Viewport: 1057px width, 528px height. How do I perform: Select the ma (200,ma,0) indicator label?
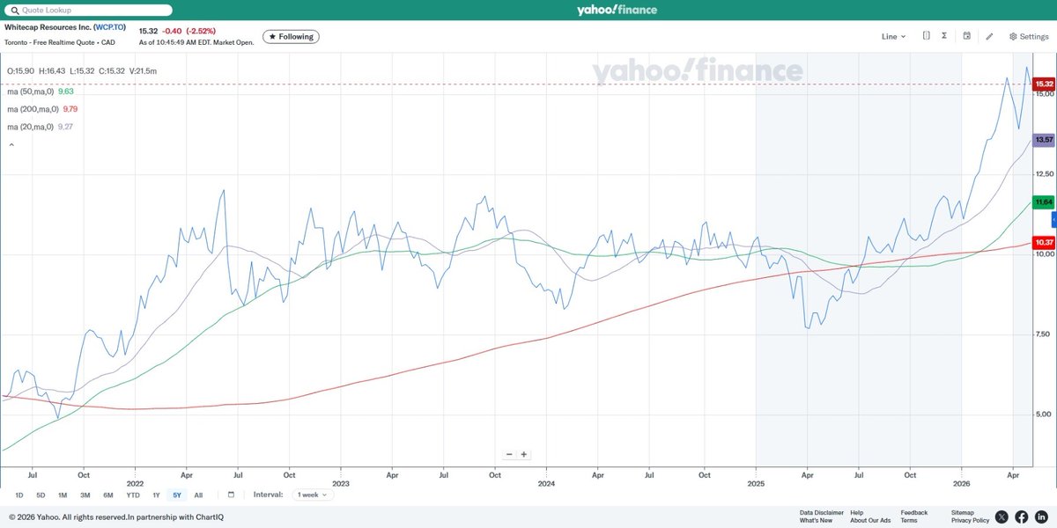coord(33,109)
